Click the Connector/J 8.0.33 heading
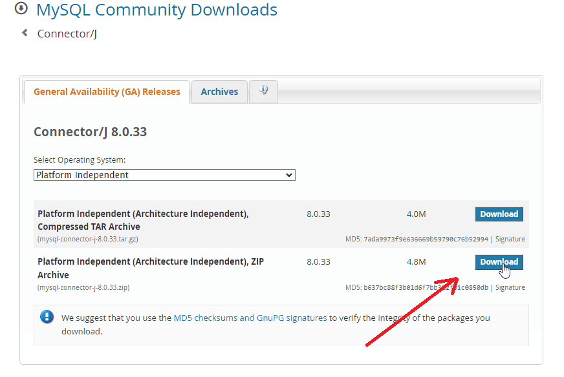564x377 pixels. 91,132
